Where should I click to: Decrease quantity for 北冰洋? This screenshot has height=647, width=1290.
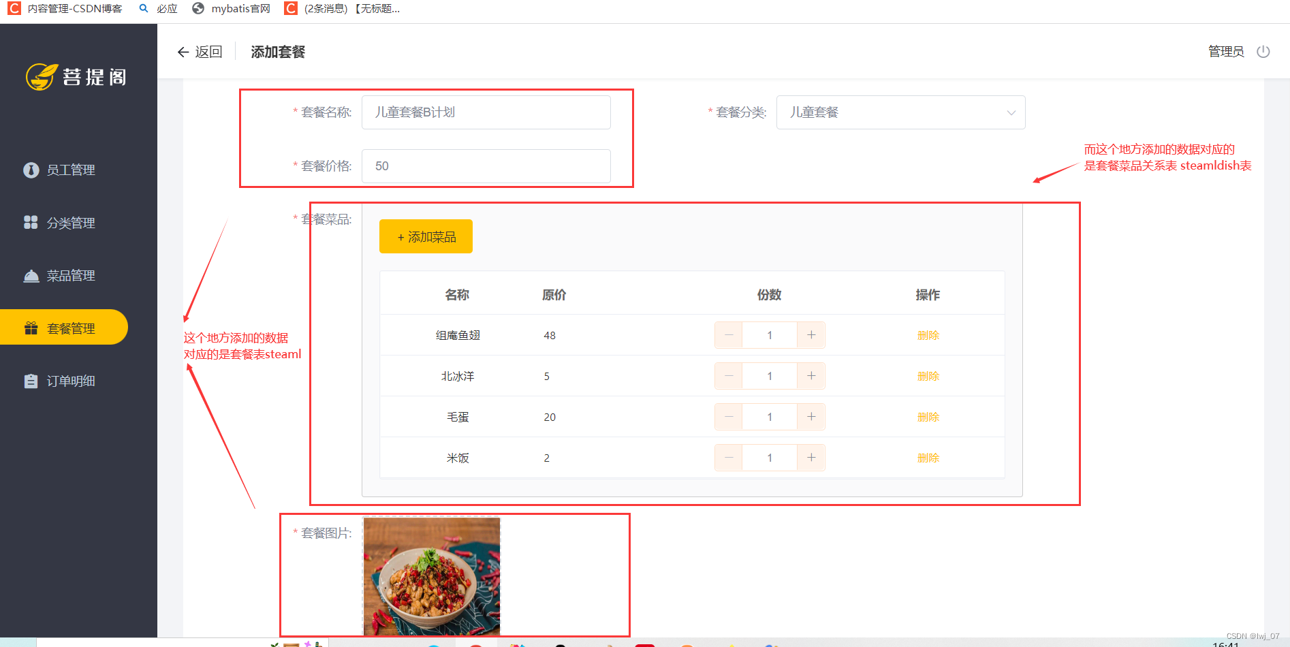click(729, 376)
